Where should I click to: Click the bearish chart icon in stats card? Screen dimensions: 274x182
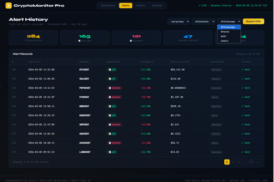[131, 41]
